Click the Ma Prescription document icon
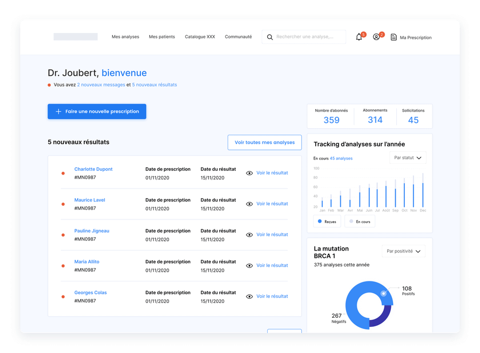Screen dimensions: 480x353 pos(394,37)
